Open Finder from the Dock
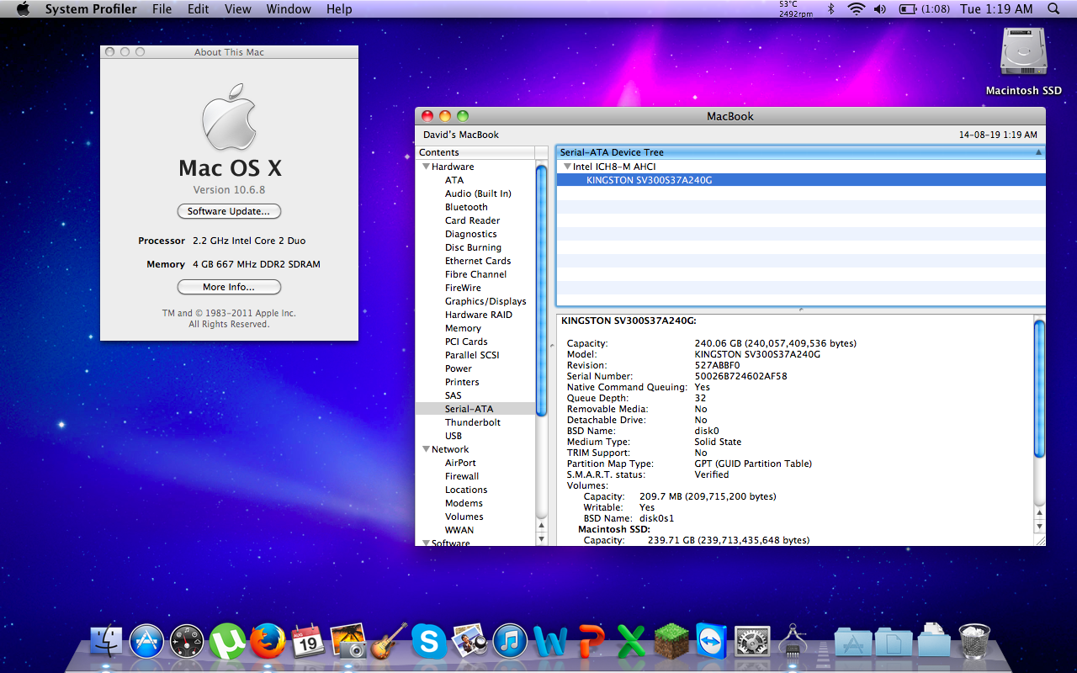The width and height of the screenshot is (1077, 673). tap(106, 641)
